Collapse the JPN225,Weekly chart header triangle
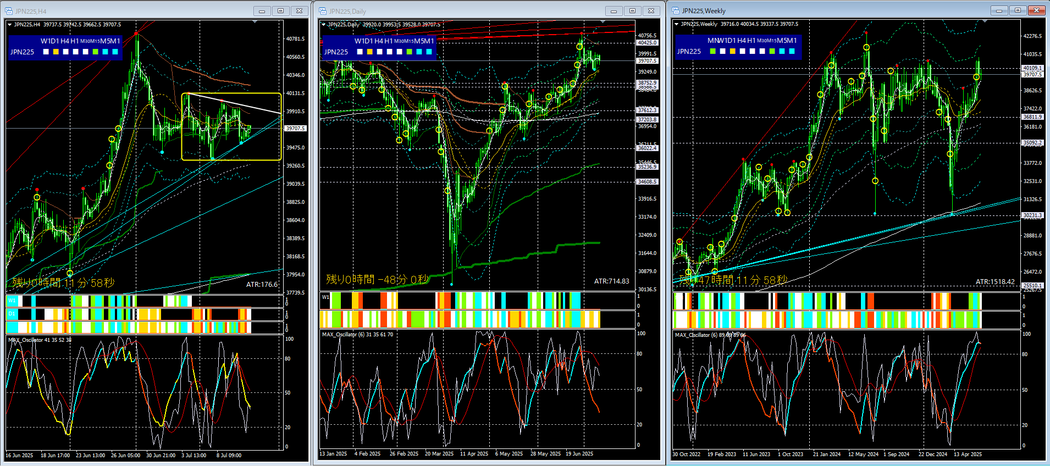The image size is (1050, 466). [676, 24]
